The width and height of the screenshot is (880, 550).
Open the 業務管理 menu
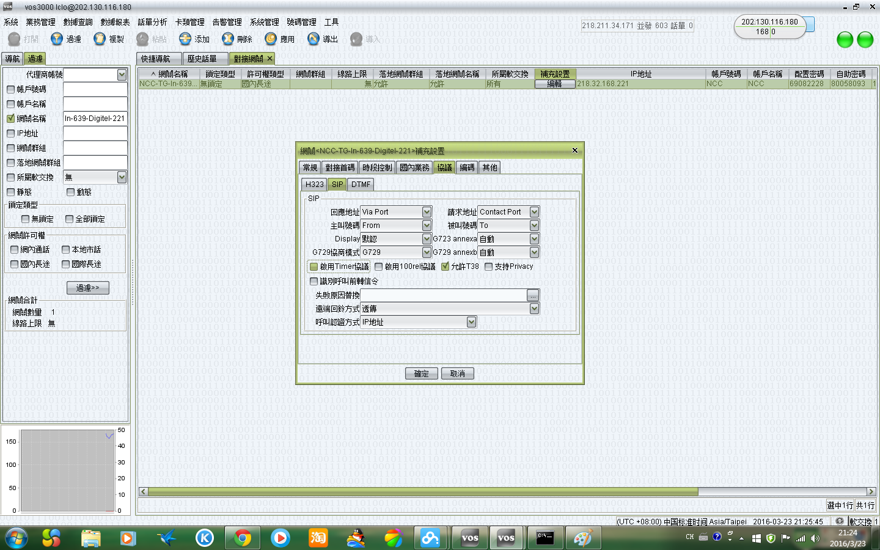coord(41,22)
